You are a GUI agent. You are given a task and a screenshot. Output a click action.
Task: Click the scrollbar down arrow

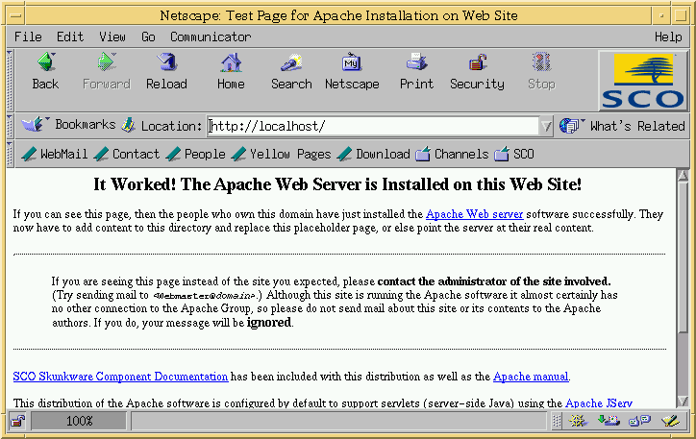[x=684, y=401]
